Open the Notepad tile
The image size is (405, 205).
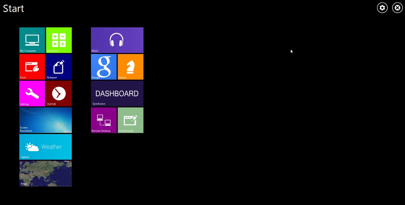59,67
